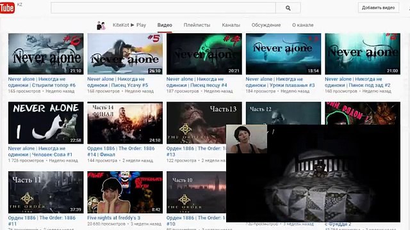Click title link Писец песцу #4
The image size is (410, 230).
point(197,82)
